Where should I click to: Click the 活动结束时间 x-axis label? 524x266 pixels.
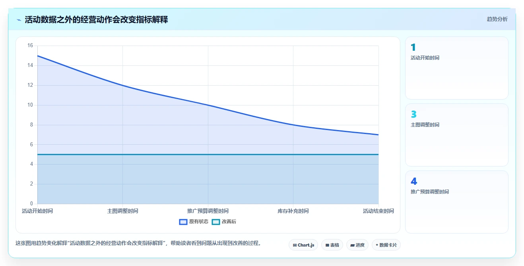click(x=378, y=211)
